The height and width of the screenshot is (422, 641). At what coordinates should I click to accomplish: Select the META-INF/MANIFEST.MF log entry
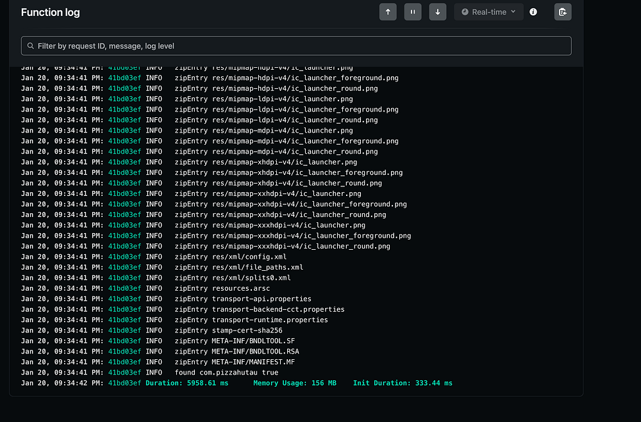click(x=256, y=362)
